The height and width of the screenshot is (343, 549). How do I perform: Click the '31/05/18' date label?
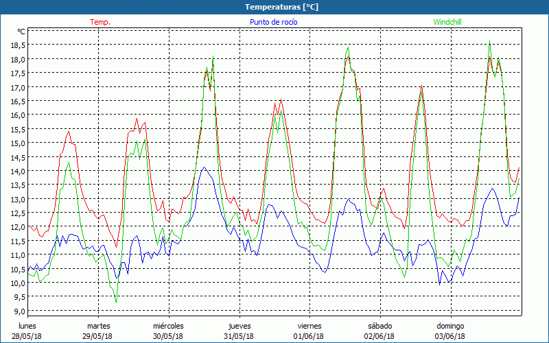click(239, 336)
